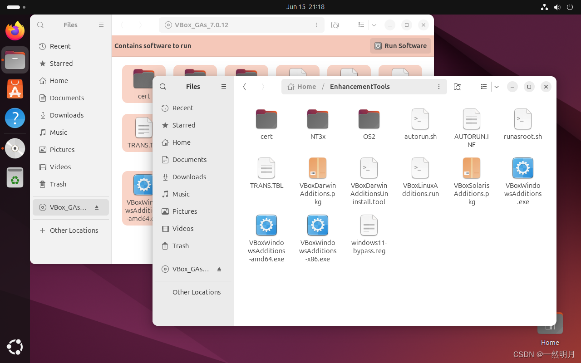Go back in EnhancementTools window
Screen dimensions: 581x363
(245, 87)
